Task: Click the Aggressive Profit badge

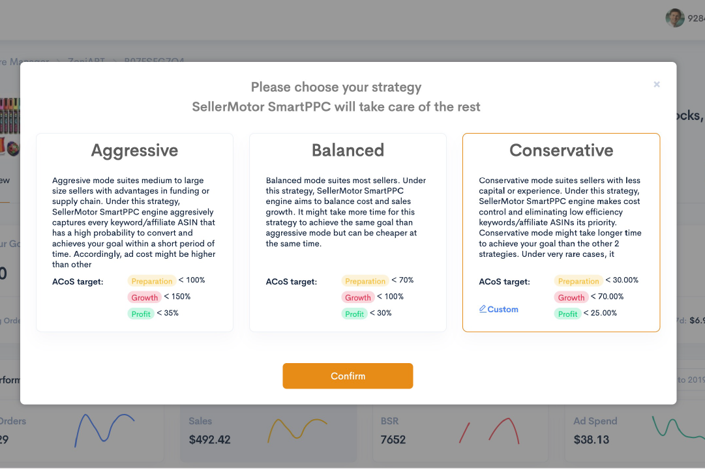Action: coord(141,314)
